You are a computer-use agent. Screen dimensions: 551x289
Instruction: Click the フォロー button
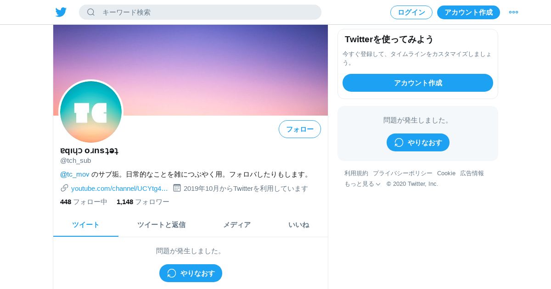tap(300, 129)
